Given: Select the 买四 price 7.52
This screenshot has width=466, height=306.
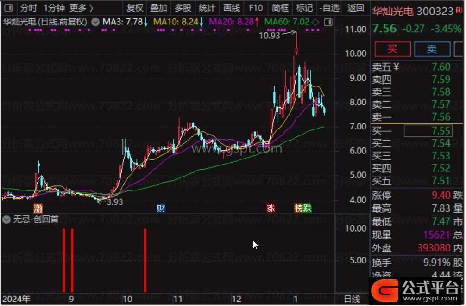Looking at the screenshot, I should pyautogui.click(x=441, y=168).
